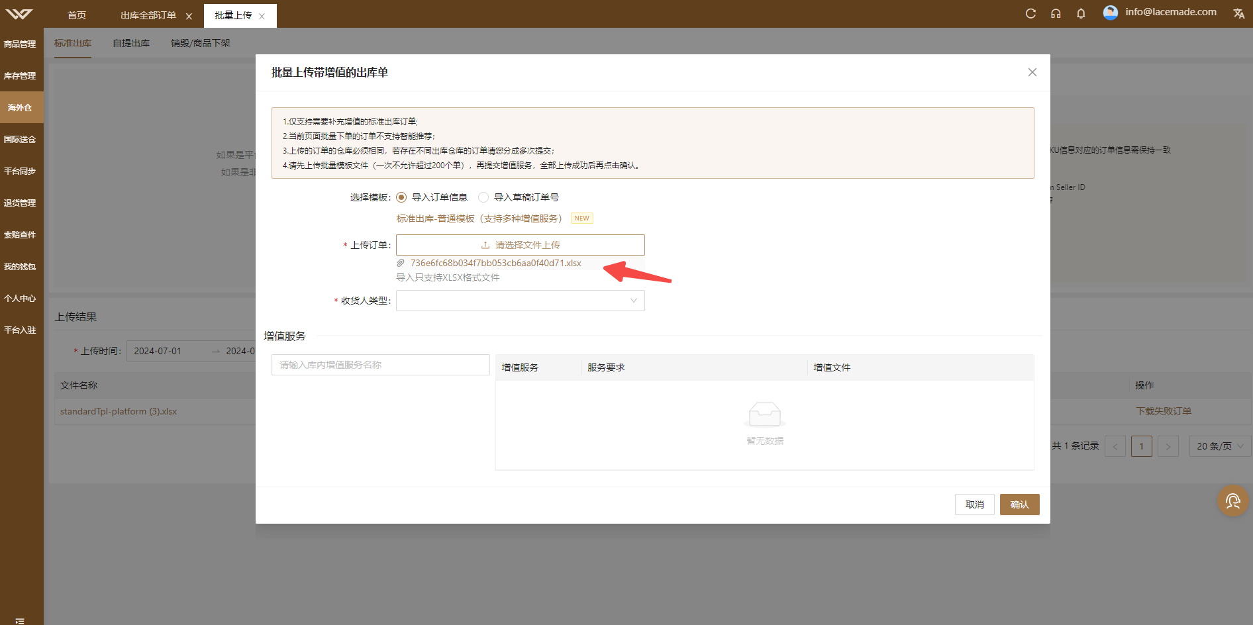Collapse the sidebar menu icon

(x=20, y=620)
